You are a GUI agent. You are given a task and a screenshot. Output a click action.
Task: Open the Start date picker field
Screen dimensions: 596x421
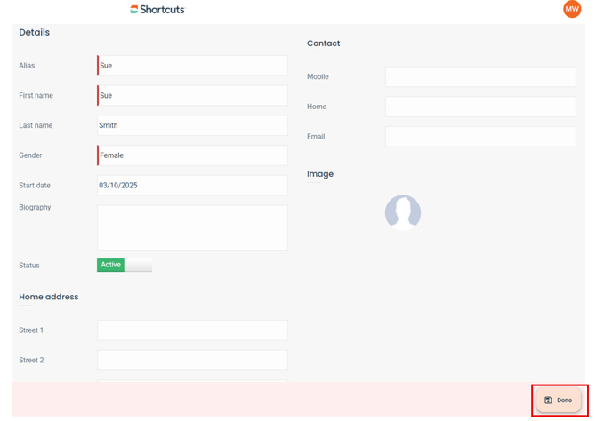pos(193,186)
